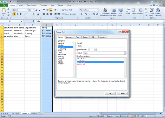Switch to the Checkbook sheet tab
This screenshot has width=165, height=118.
(x=15, y=113)
